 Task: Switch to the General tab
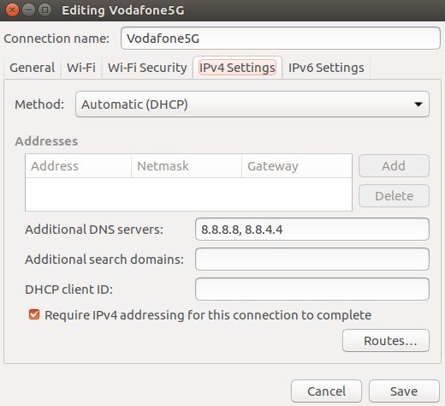pos(33,68)
